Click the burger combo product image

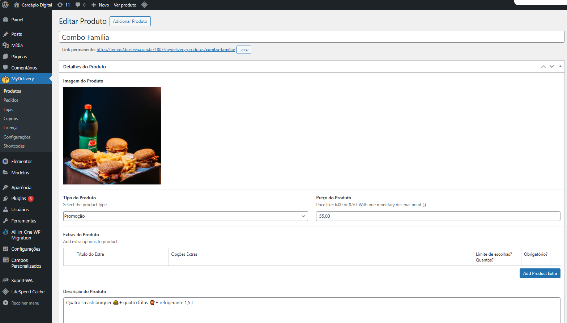[x=112, y=136]
